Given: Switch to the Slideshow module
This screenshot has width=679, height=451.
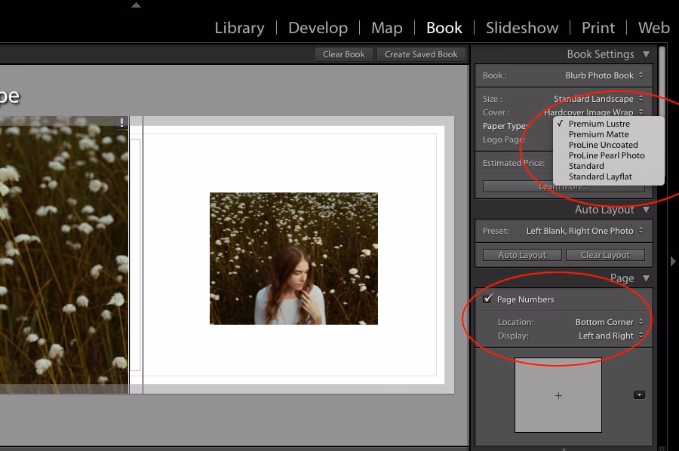Looking at the screenshot, I should pos(521,28).
